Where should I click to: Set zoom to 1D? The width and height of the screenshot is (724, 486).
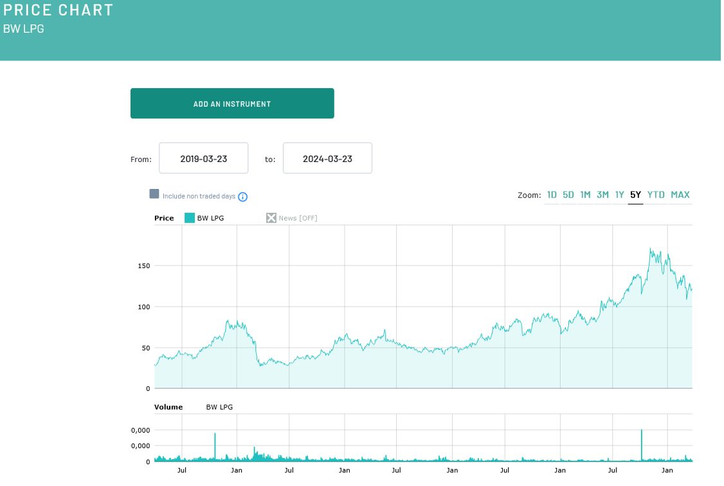point(553,195)
